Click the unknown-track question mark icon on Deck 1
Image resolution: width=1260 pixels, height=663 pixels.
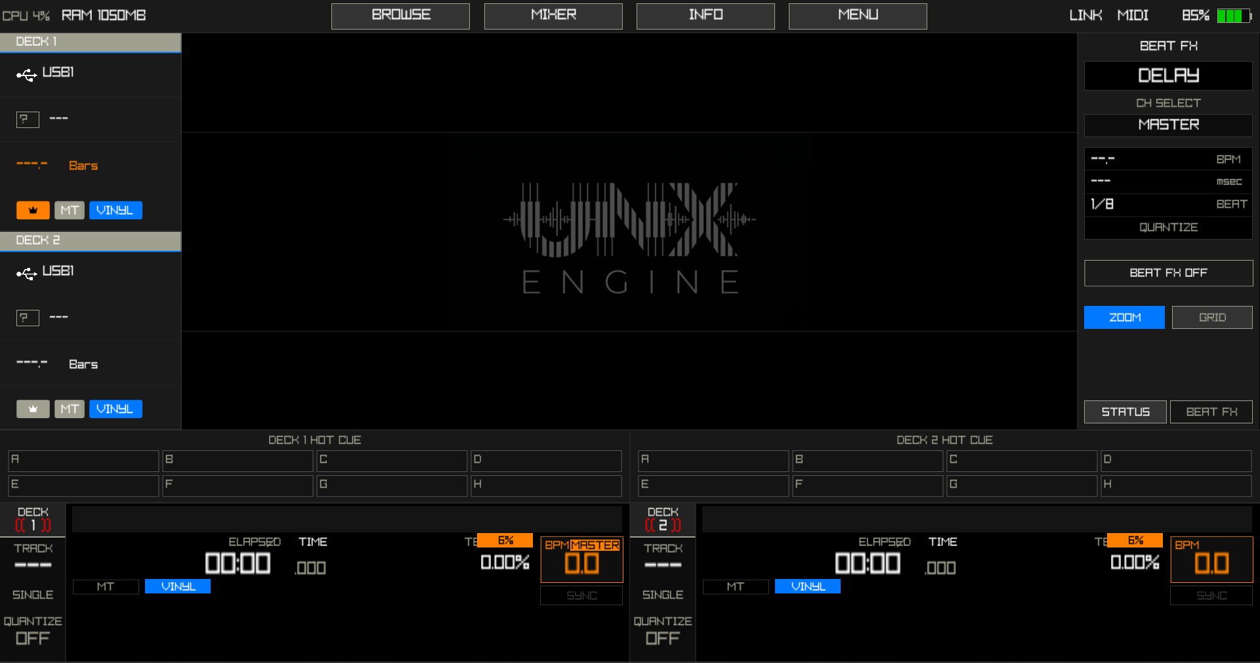click(28, 119)
